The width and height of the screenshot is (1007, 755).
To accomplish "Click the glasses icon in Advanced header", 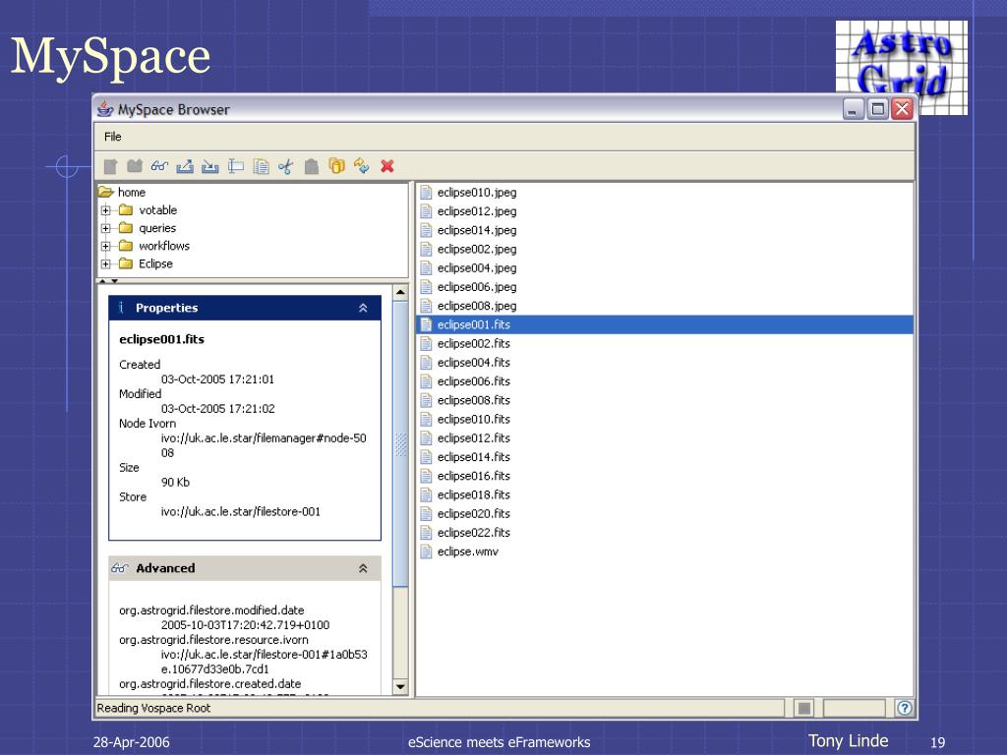I will click(x=119, y=568).
